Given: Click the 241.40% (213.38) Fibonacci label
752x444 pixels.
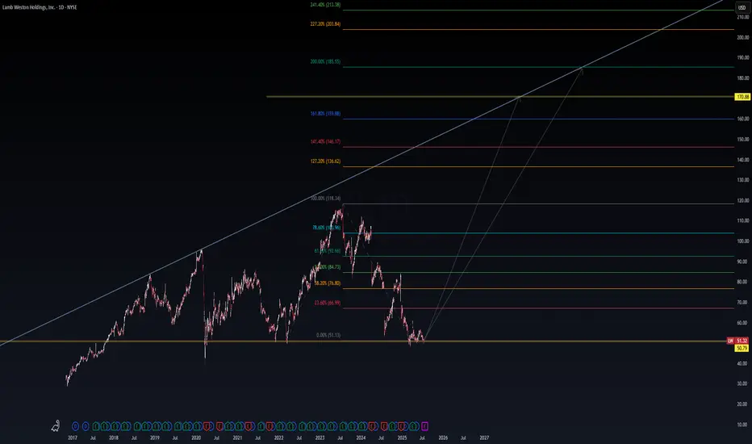Looking at the screenshot, I should pyautogui.click(x=325, y=5).
